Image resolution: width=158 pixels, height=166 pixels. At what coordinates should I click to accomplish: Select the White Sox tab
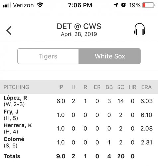(110, 56)
